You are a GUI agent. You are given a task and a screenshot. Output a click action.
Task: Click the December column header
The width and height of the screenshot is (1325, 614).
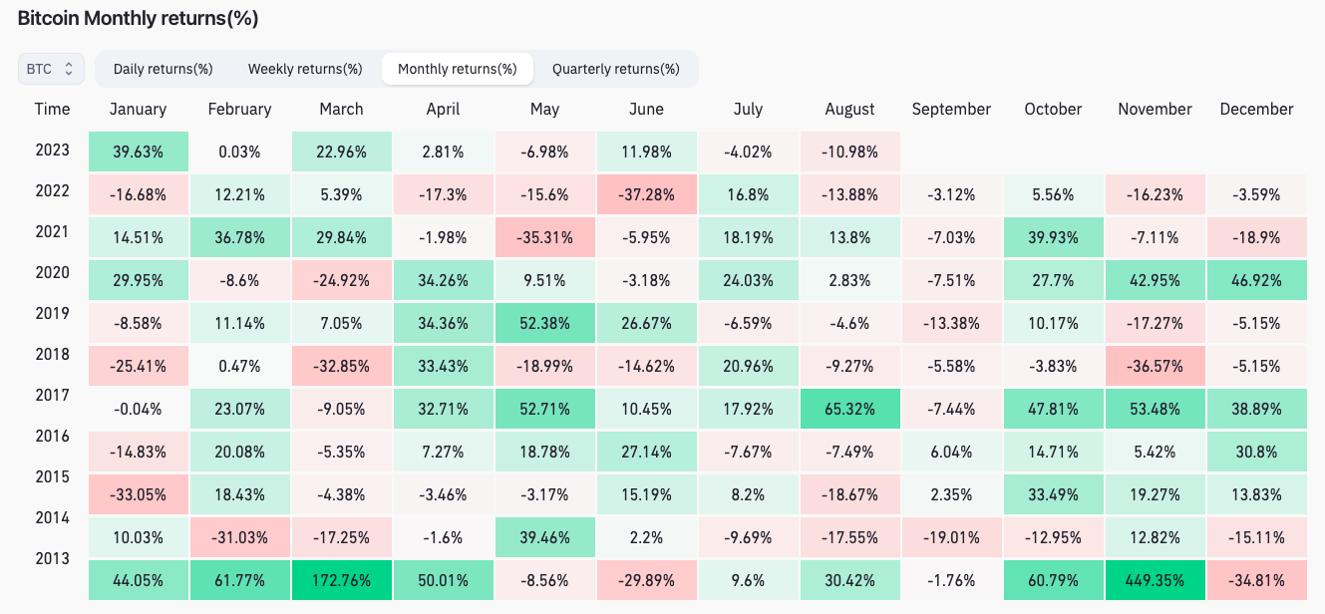point(1256,109)
